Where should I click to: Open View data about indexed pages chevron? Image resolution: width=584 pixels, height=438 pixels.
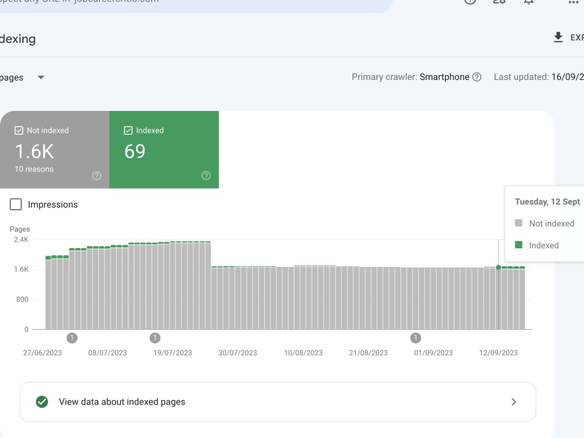coord(513,402)
